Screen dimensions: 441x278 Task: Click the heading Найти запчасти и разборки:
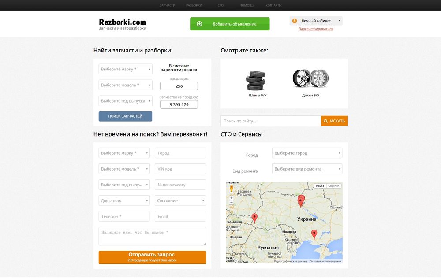click(x=133, y=51)
